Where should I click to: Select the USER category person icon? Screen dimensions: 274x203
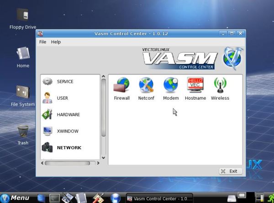pyautogui.click(x=47, y=98)
